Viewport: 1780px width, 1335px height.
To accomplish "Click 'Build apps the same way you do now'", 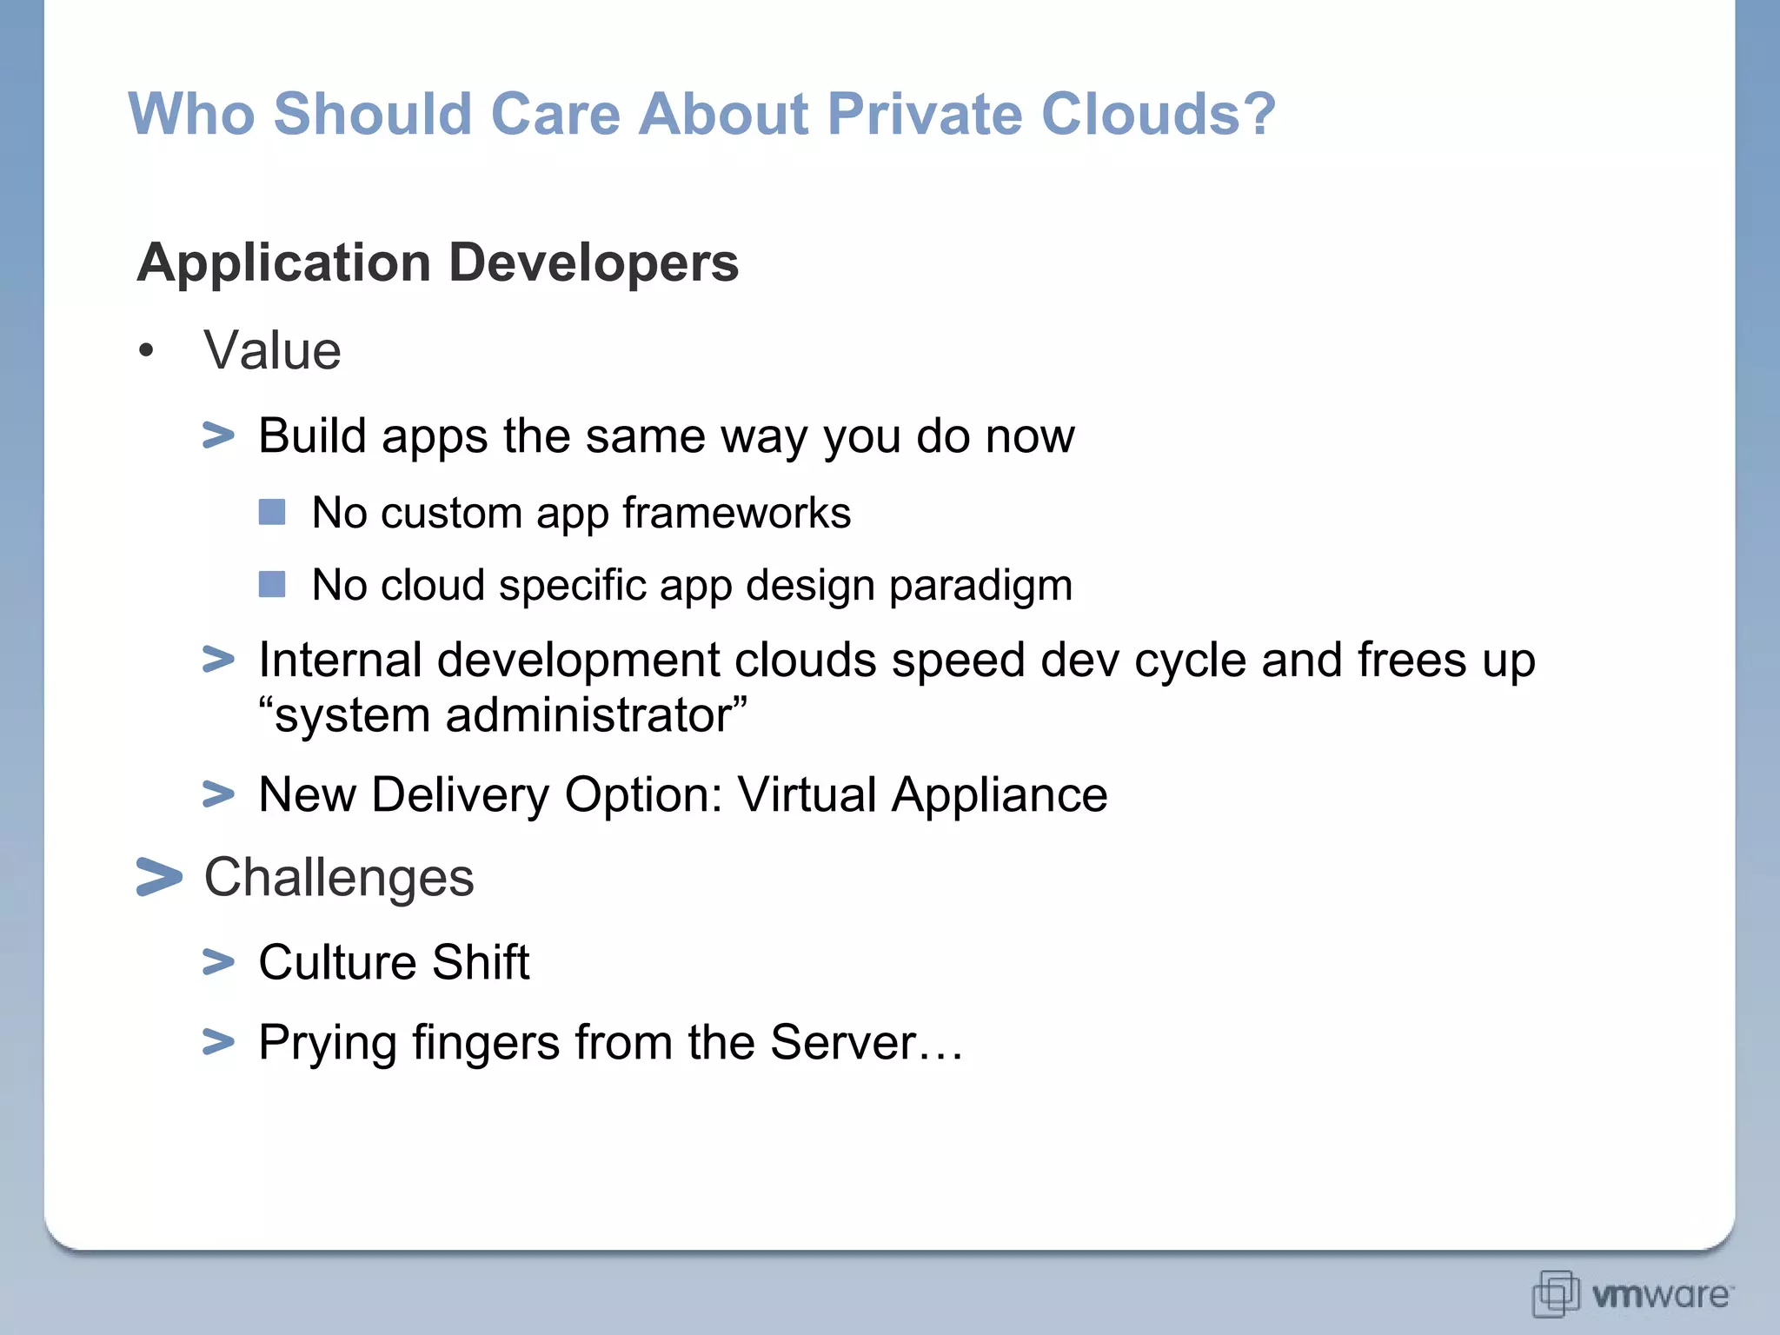I will (x=667, y=436).
